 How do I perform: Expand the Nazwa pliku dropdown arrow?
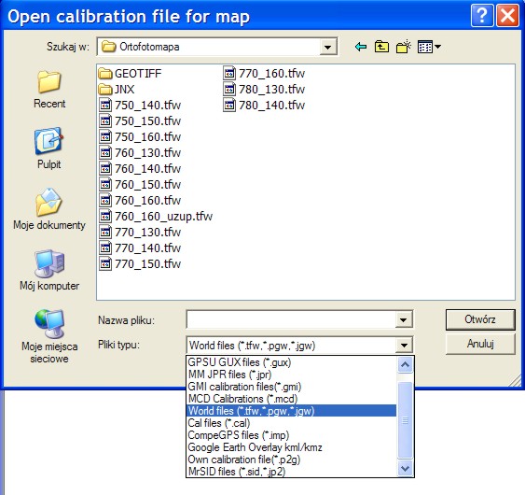404,319
